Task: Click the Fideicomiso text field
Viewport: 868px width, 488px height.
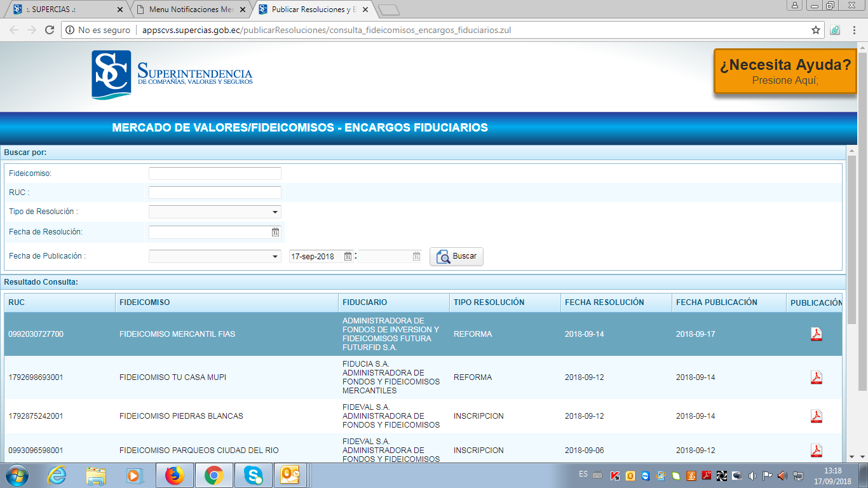Action: pyautogui.click(x=215, y=173)
